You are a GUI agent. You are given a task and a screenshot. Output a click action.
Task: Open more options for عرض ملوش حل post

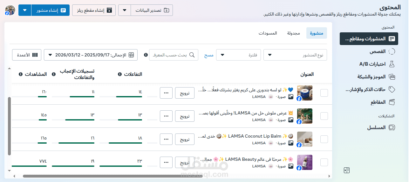pos(166,116)
